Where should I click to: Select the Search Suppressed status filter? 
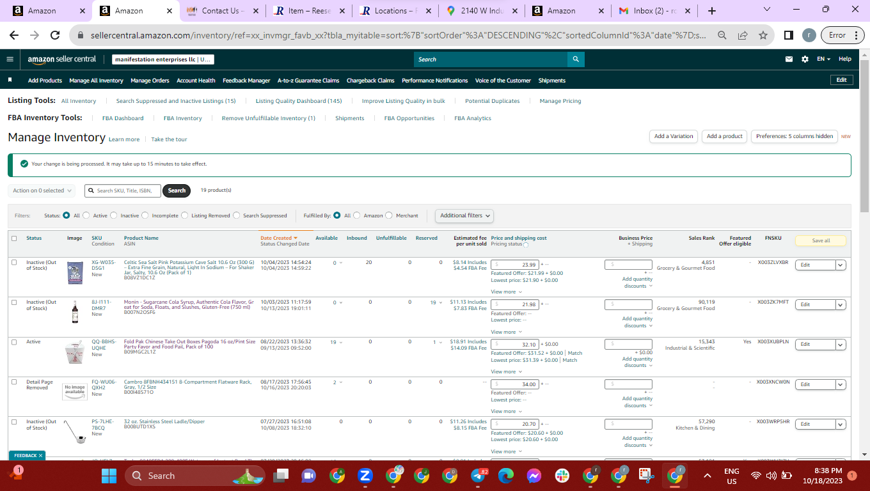237,215
